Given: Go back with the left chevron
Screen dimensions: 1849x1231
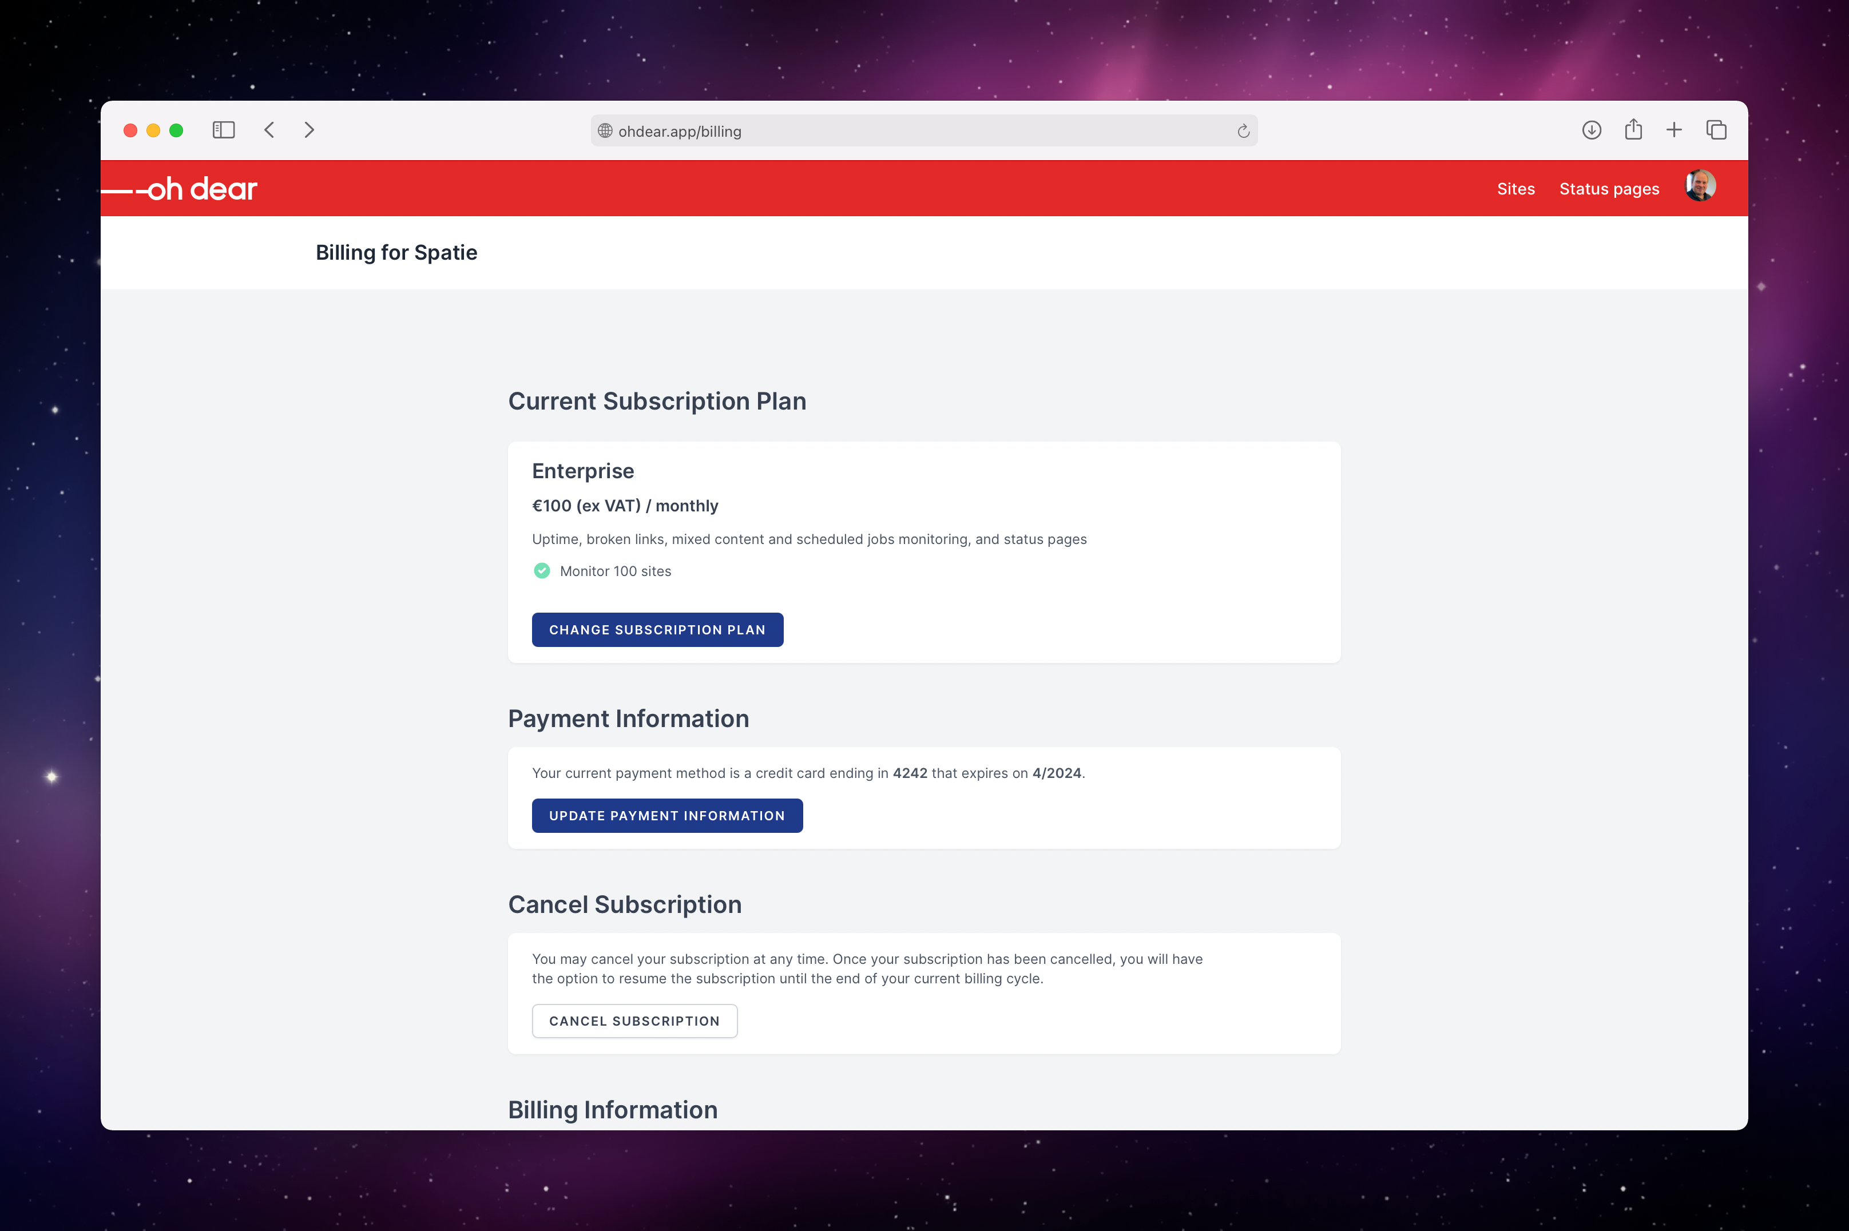Looking at the screenshot, I should (x=269, y=130).
